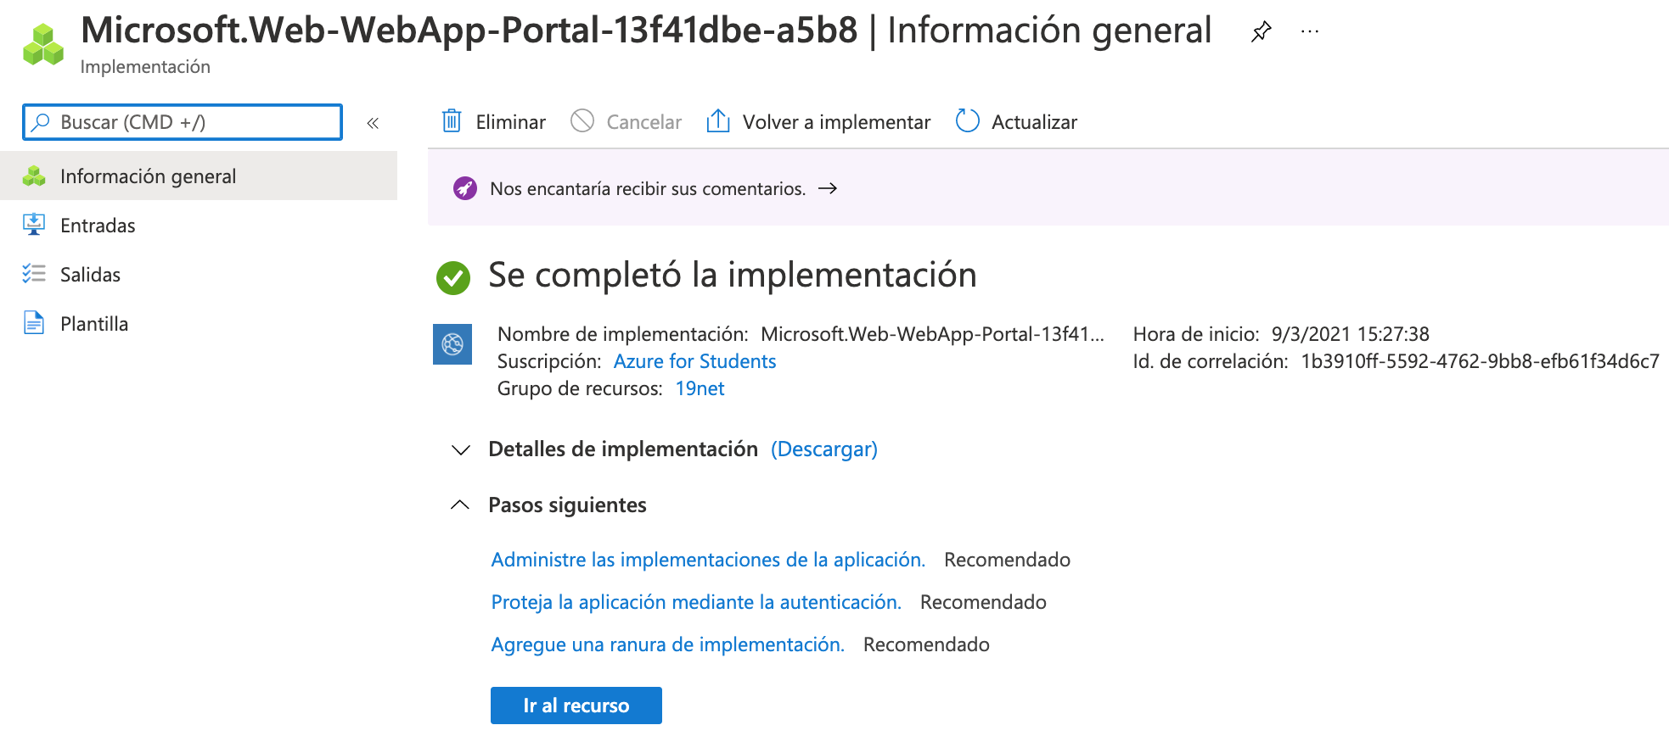
Task: Click the Detalles de implementación heading text
Action: (x=623, y=449)
